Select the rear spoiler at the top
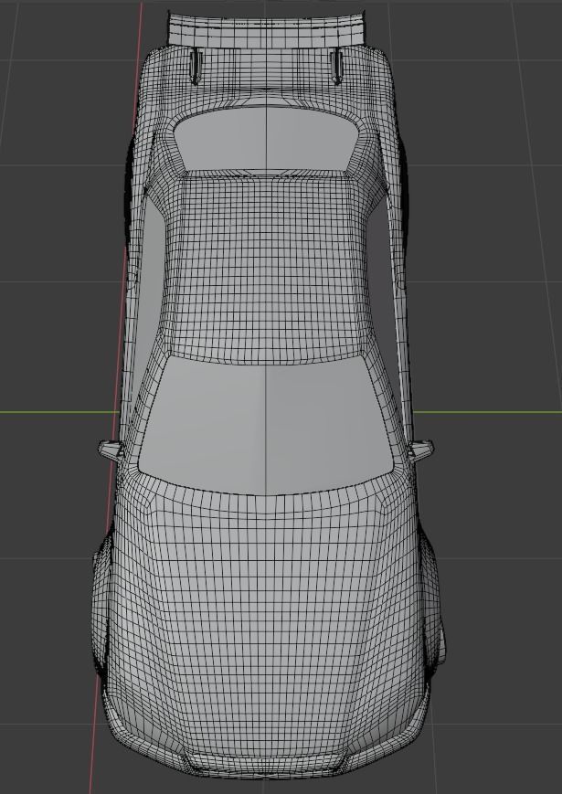Screen dimensions: 562x794 click(267, 29)
